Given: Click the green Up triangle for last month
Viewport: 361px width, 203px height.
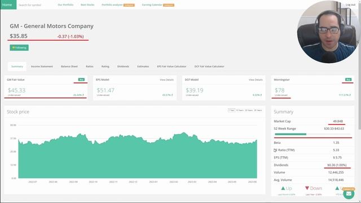Looking at the screenshot, I should click(283, 188).
